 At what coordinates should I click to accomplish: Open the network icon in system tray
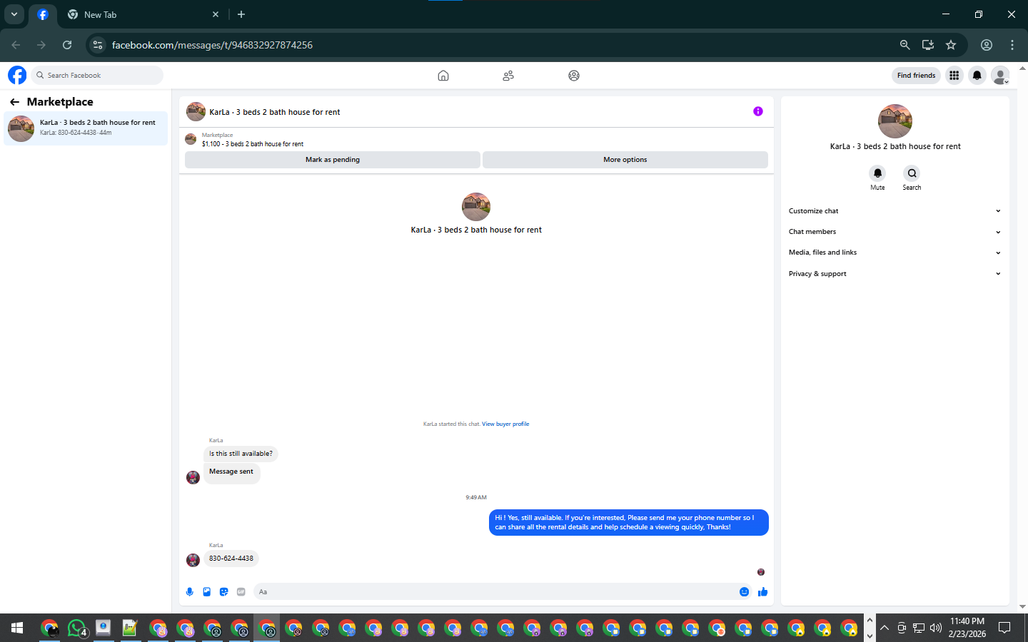click(919, 628)
